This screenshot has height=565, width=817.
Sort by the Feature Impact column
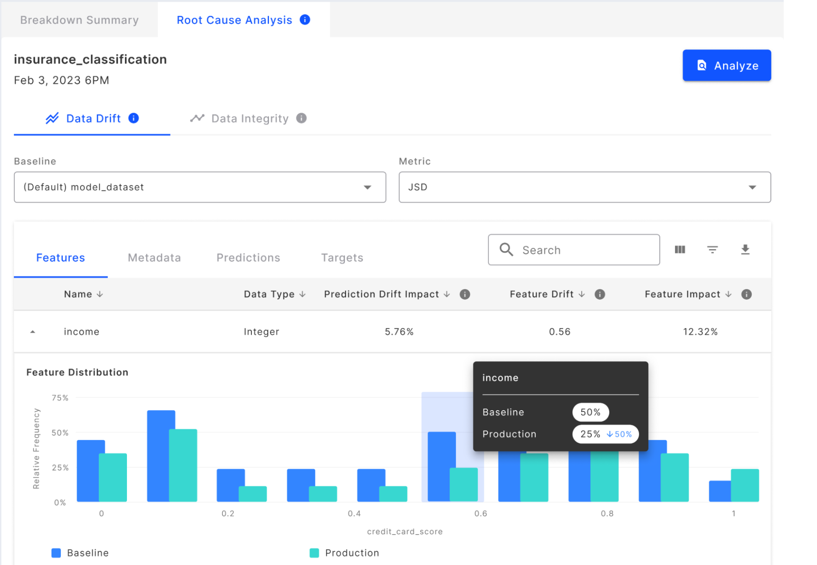(x=688, y=294)
